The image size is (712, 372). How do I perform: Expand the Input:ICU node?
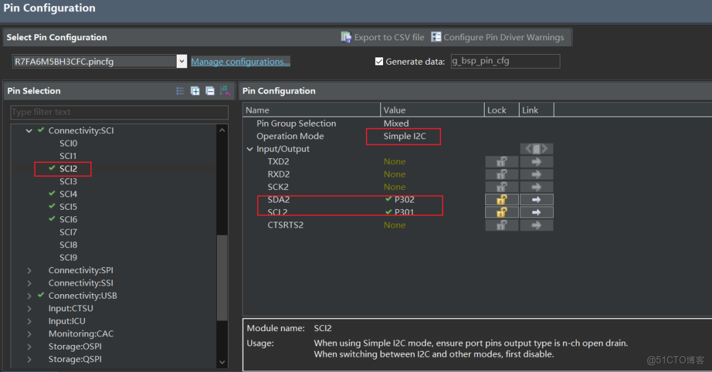coord(29,322)
